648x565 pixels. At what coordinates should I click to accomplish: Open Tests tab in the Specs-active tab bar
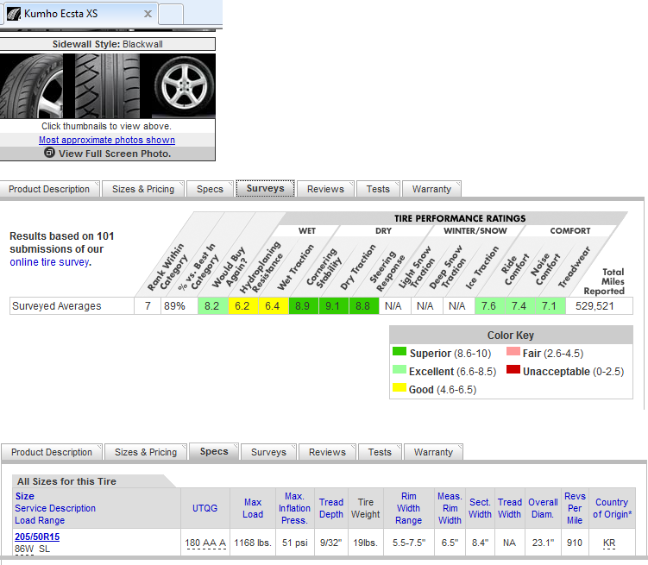click(x=380, y=452)
